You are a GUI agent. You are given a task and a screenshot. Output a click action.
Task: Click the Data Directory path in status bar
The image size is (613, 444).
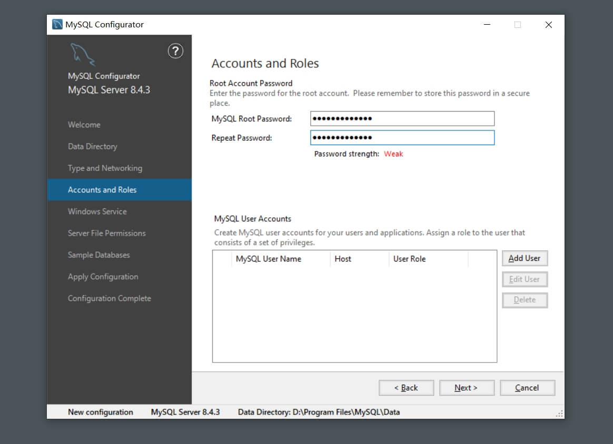click(319, 412)
